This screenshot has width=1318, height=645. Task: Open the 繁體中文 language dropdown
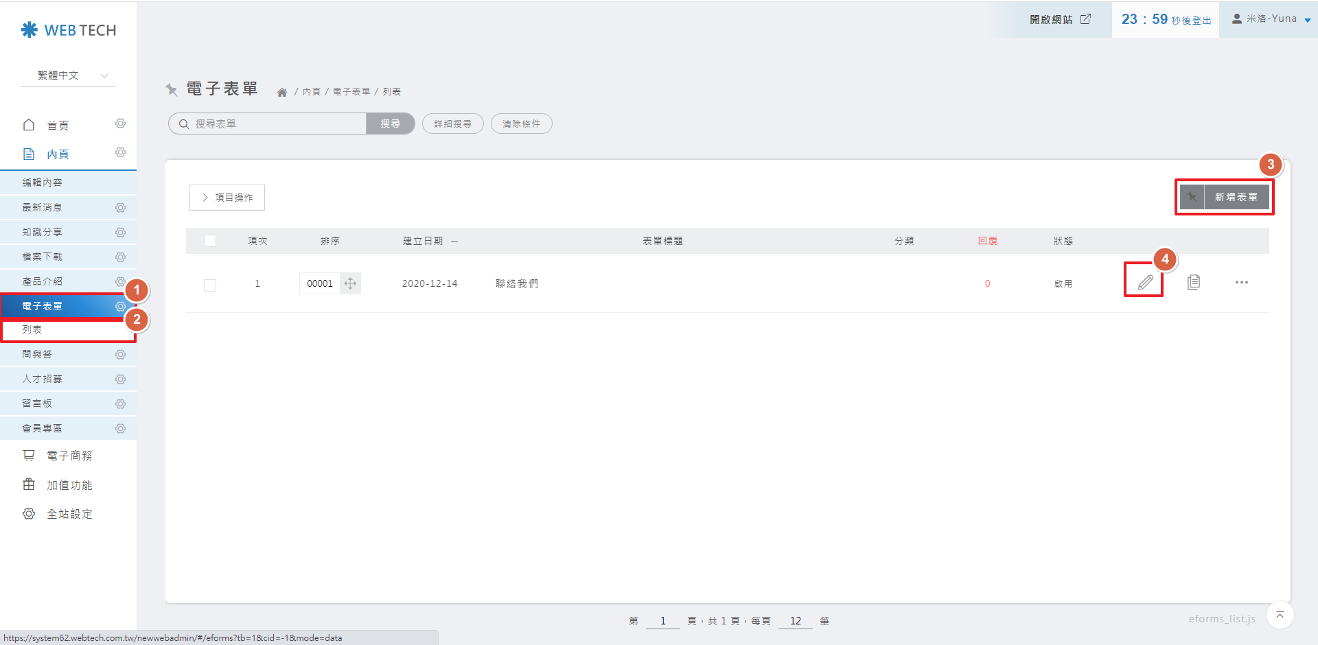(x=69, y=75)
